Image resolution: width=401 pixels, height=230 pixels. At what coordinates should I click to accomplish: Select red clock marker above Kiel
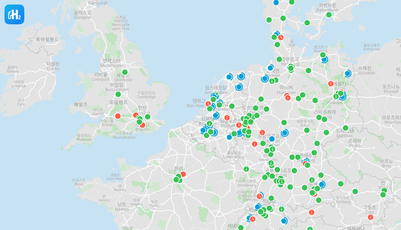click(281, 37)
